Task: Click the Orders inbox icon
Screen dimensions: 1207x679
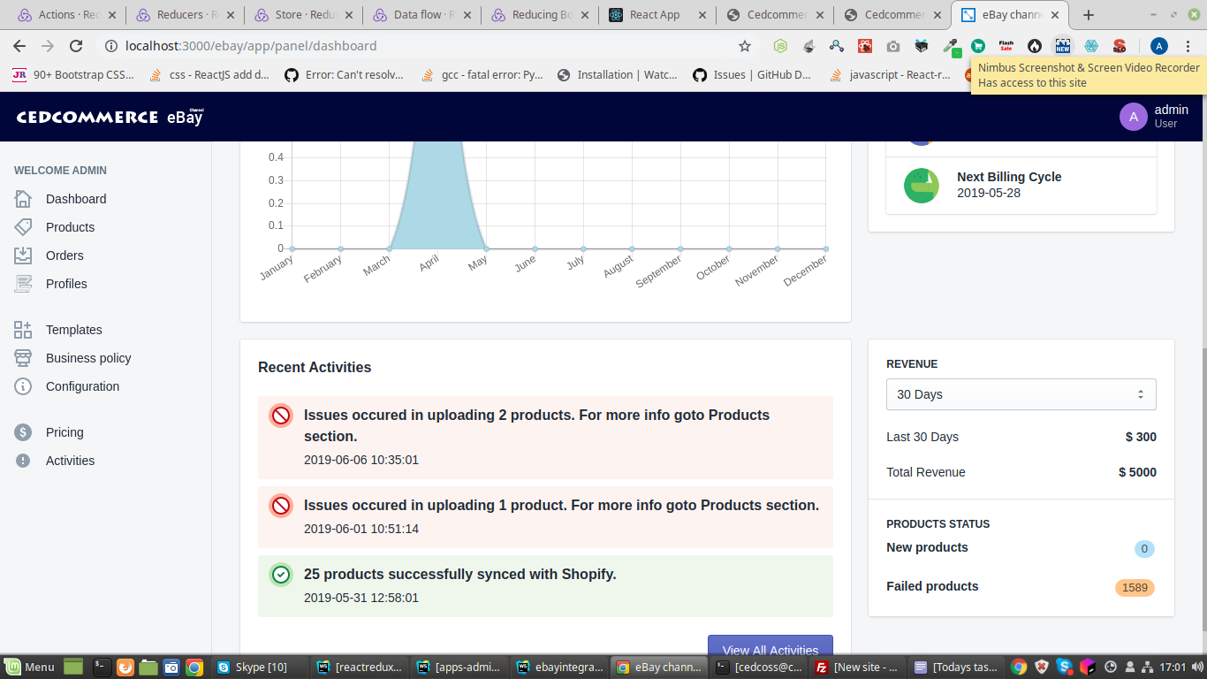Action: [23, 256]
